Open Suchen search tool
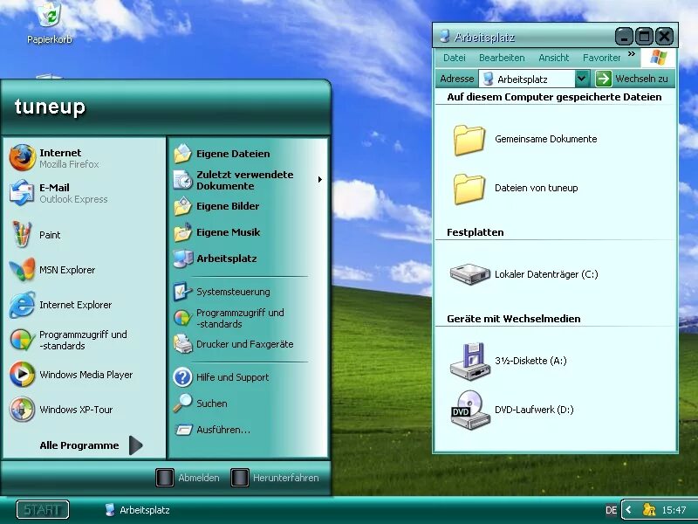Viewport: 698px width, 524px height. [x=201, y=403]
